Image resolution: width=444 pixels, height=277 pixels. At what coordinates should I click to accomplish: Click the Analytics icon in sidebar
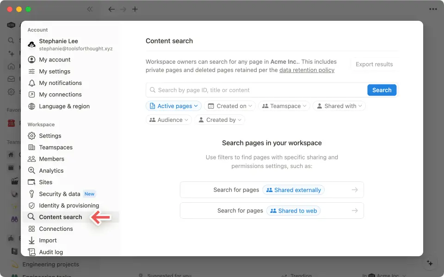click(x=32, y=170)
